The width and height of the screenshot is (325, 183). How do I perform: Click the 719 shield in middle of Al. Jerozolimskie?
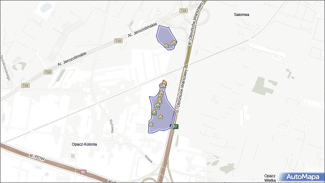(x=118, y=41)
